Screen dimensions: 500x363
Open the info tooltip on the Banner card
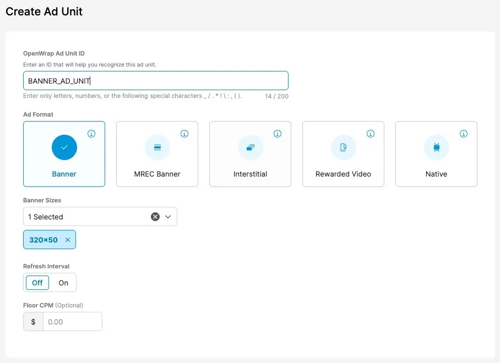[x=91, y=133]
